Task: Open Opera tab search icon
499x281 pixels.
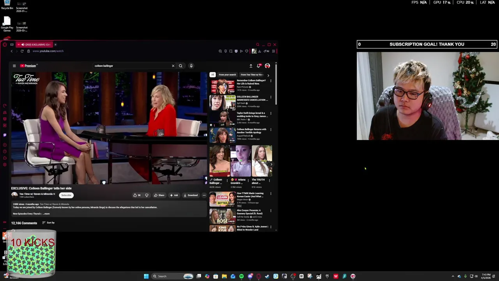Action: 257,44
